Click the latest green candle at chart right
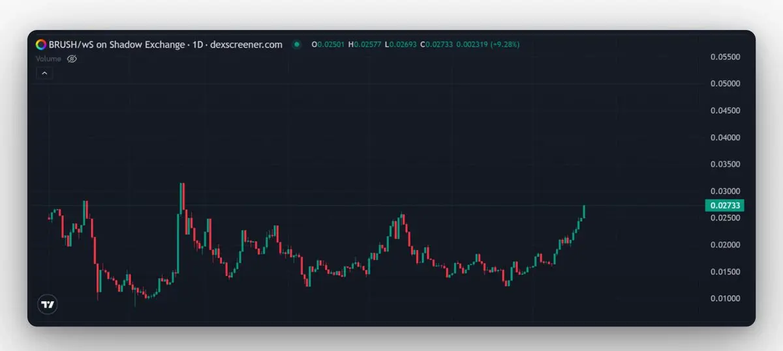This screenshot has height=351, width=783. click(x=584, y=212)
